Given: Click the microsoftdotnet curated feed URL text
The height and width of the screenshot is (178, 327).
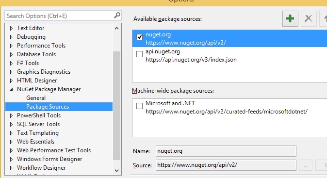Looking at the screenshot, I should tap(227, 112).
